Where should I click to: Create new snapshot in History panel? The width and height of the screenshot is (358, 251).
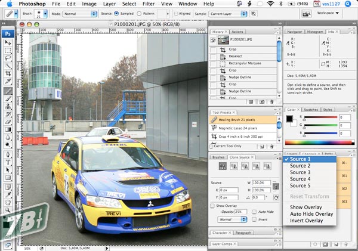[263, 101]
